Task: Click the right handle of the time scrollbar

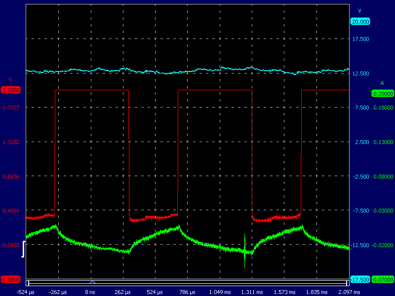Action: coord(347,283)
